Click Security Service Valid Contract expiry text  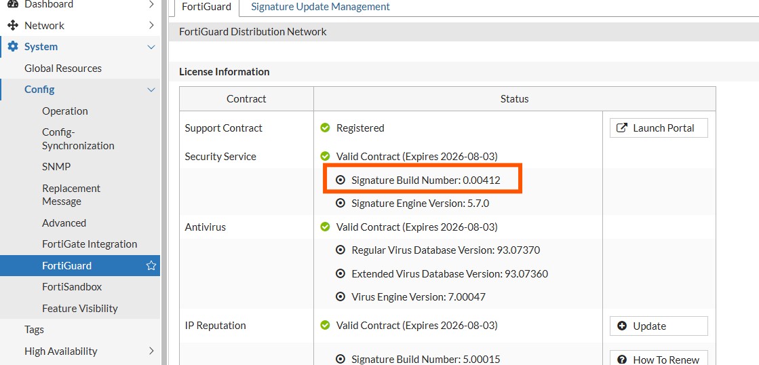coord(416,156)
